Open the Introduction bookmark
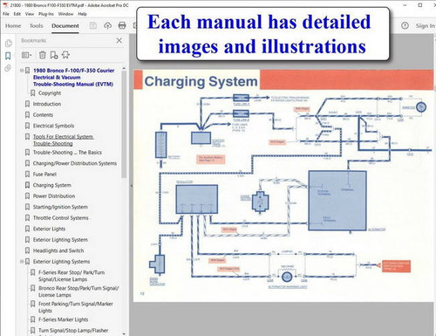 47,104
